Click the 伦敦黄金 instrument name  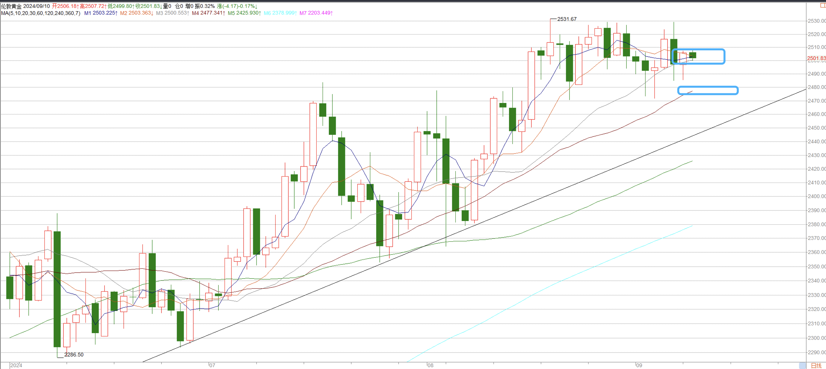(11, 6)
